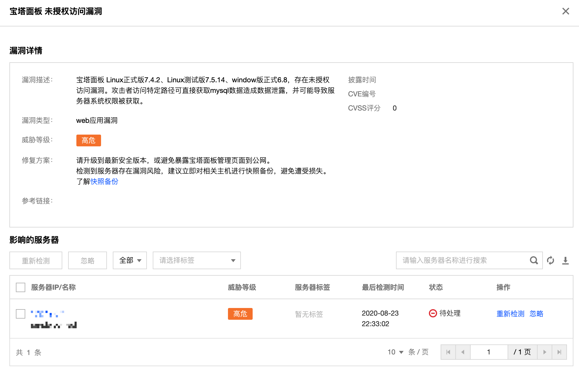Click the 暂无标签 cell
Screen dimensions: 579x370
click(309, 314)
